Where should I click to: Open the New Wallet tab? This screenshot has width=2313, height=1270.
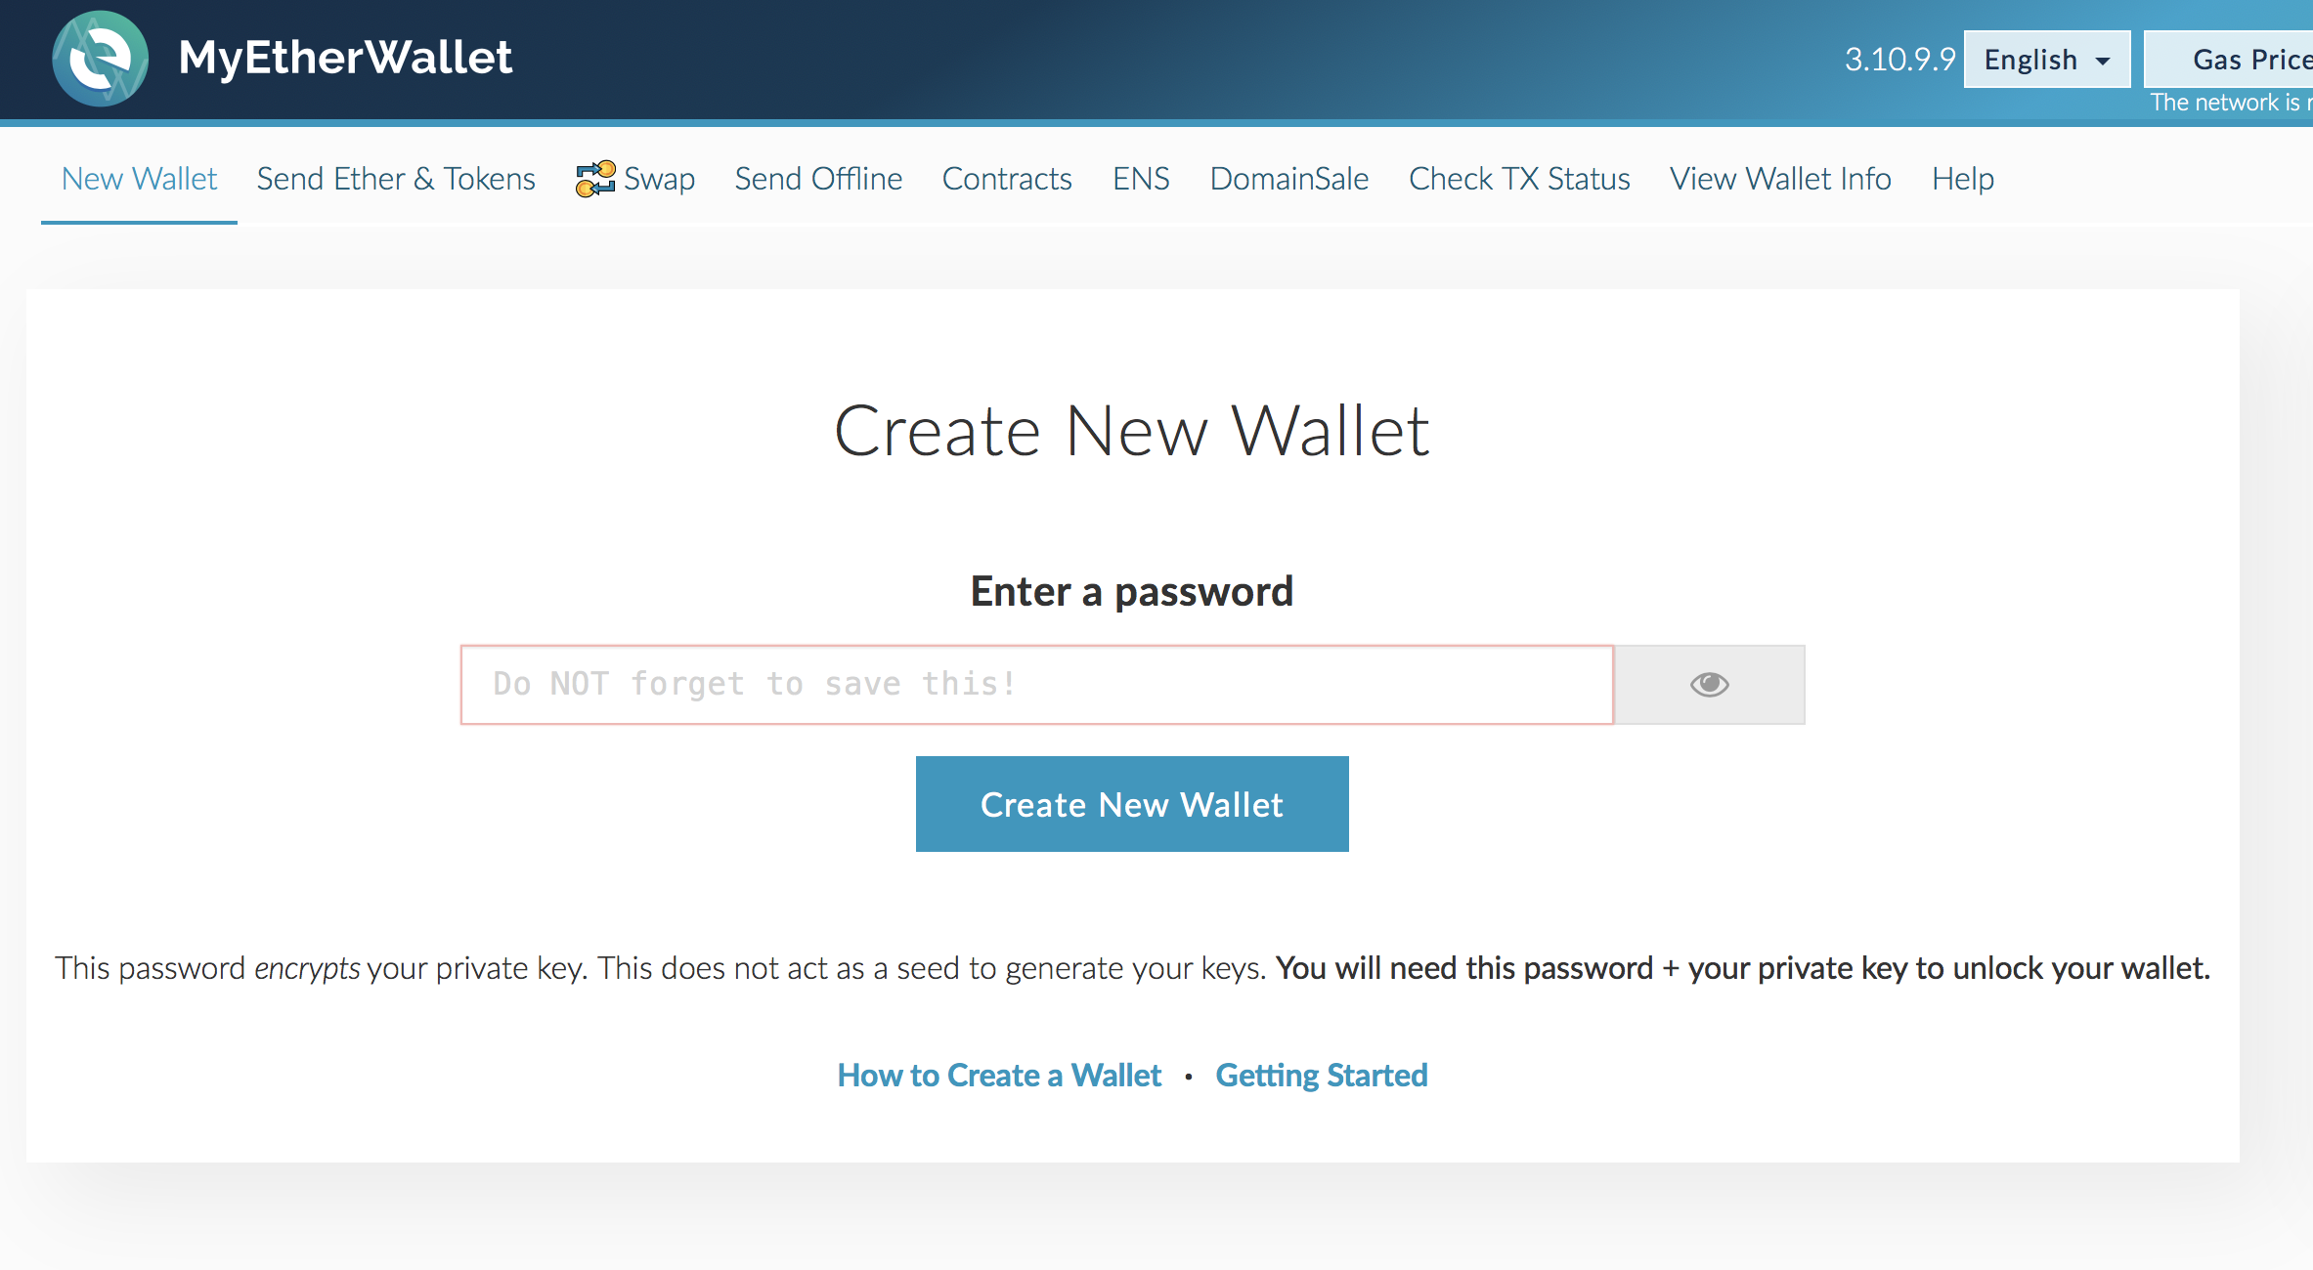pyautogui.click(x=138, y=179)
